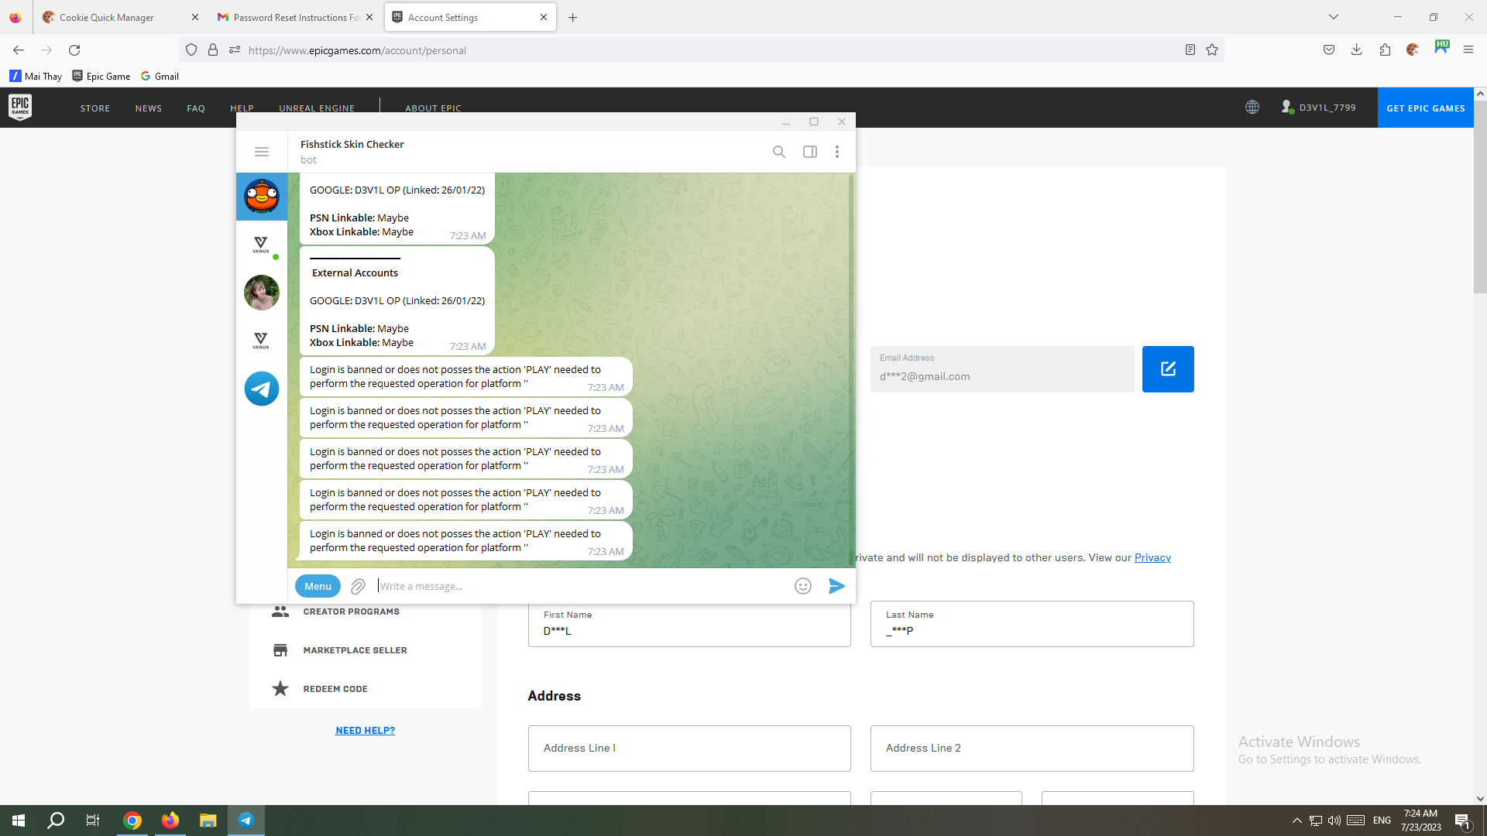1487x836 pixels.
Task: Open Firefox downloads panel
Action: point(1357,50)
